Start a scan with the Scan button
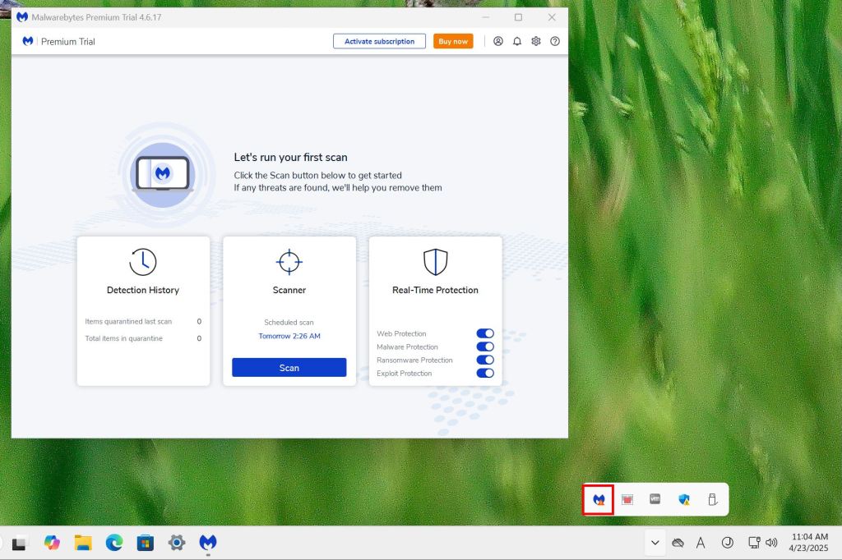 point(289,367)
